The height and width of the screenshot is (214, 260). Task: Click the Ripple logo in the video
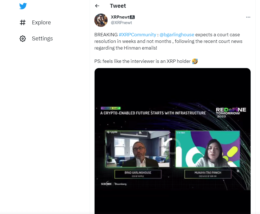(112, 132)
